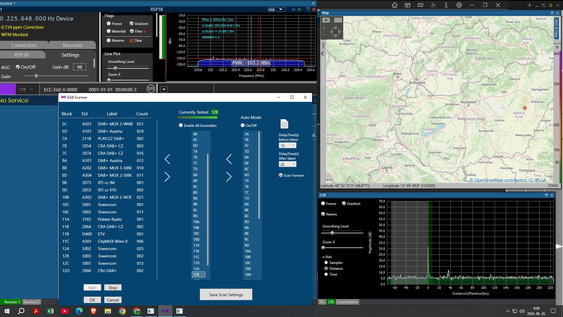Toggle the Scan Forever checkbox

click(x=281, y=175)
